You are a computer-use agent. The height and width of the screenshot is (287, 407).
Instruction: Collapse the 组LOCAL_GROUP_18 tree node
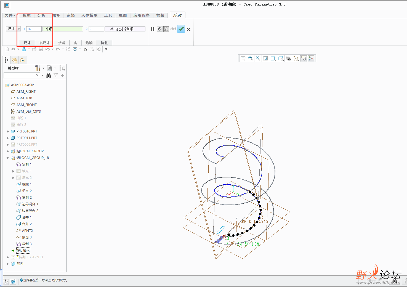click(8, 158)
